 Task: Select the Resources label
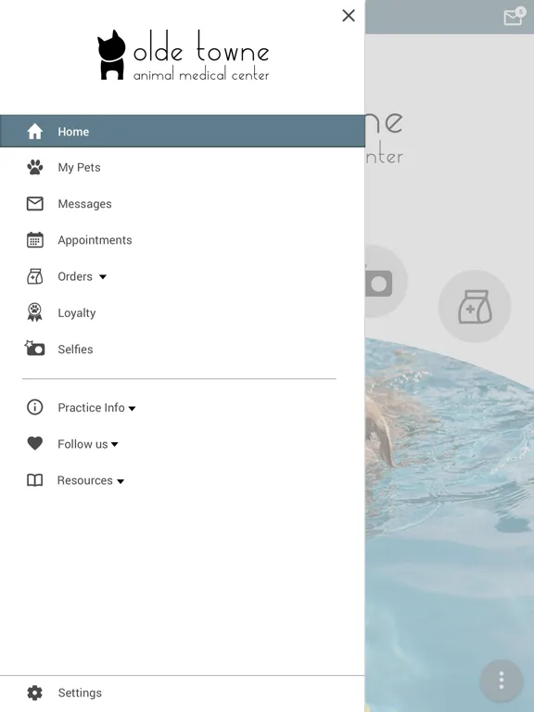pos(85,480)
